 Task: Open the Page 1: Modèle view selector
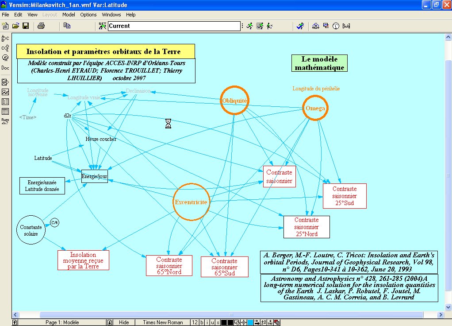click(62, 322)
